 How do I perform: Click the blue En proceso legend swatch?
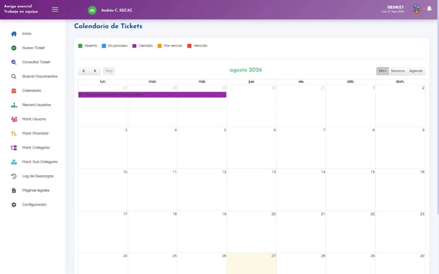[x=104, y=46]
